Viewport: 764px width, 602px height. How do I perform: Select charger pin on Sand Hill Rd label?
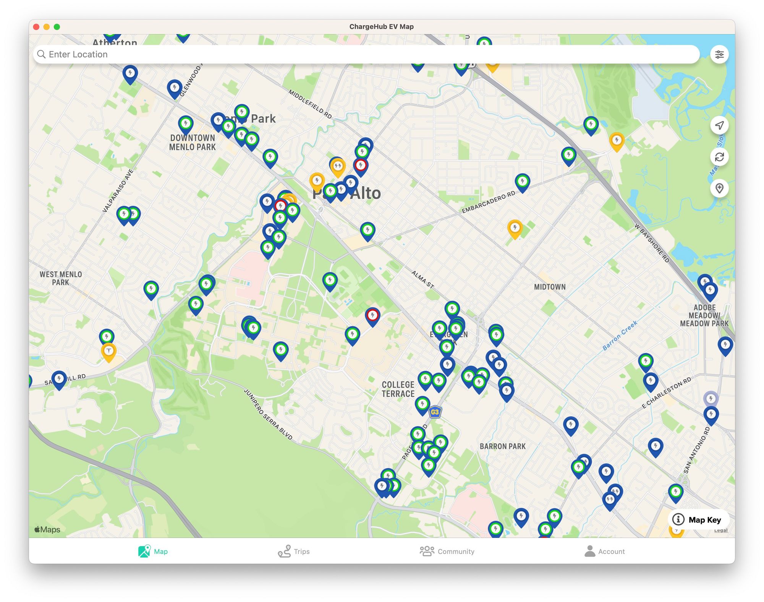tap(59, 380)
